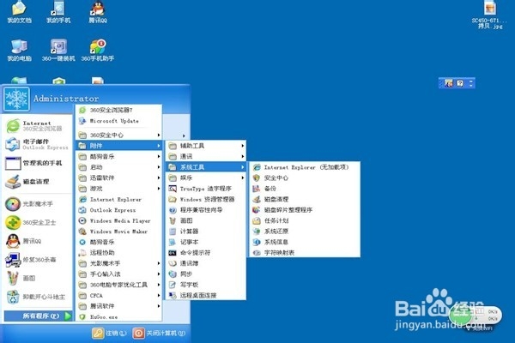The width and height of the screenshot is (515, 343).
Task: Expand 腾讯软件 folder submenu
Action: (119, 306)
